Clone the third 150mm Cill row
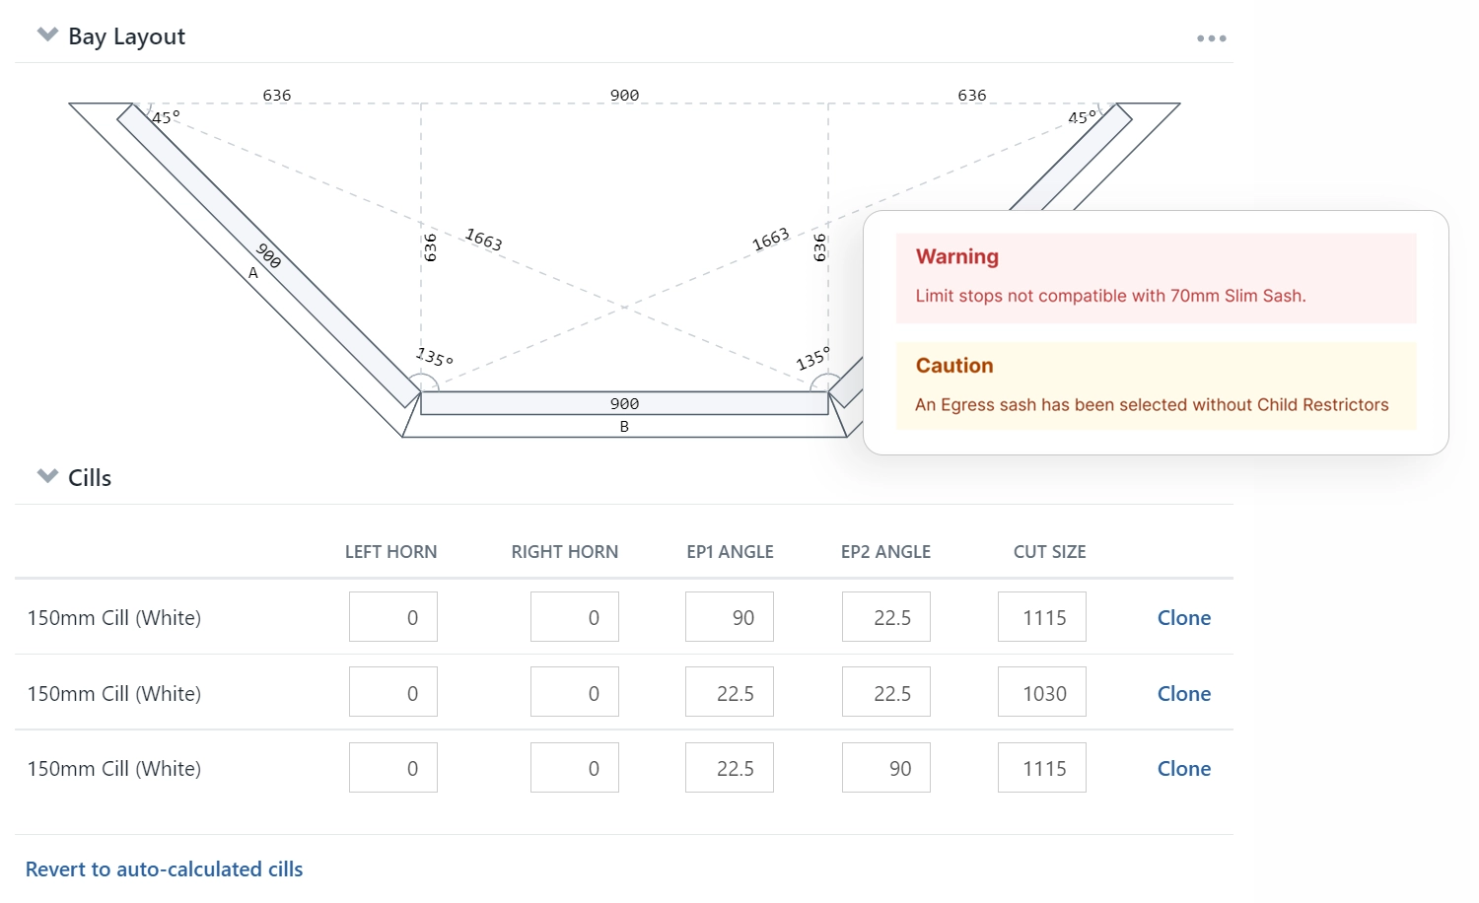Image resolution: width=1479 pixels, height=903 pixels. [x=1183, y=769]
